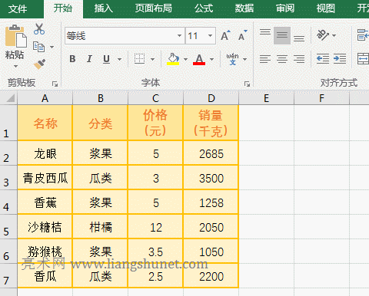The image size is (369, 296).
Task: Decrease font size icon
Action: click(243, 35)
